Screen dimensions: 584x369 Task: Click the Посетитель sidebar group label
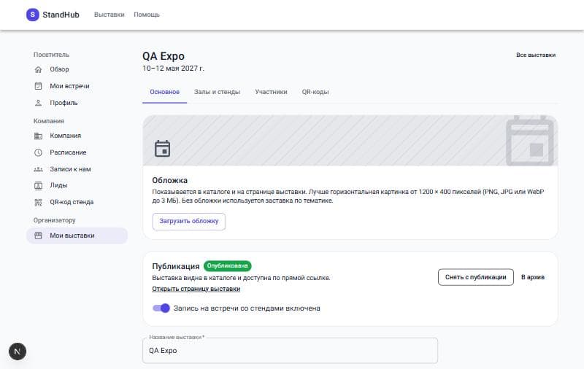click(51, 55)
